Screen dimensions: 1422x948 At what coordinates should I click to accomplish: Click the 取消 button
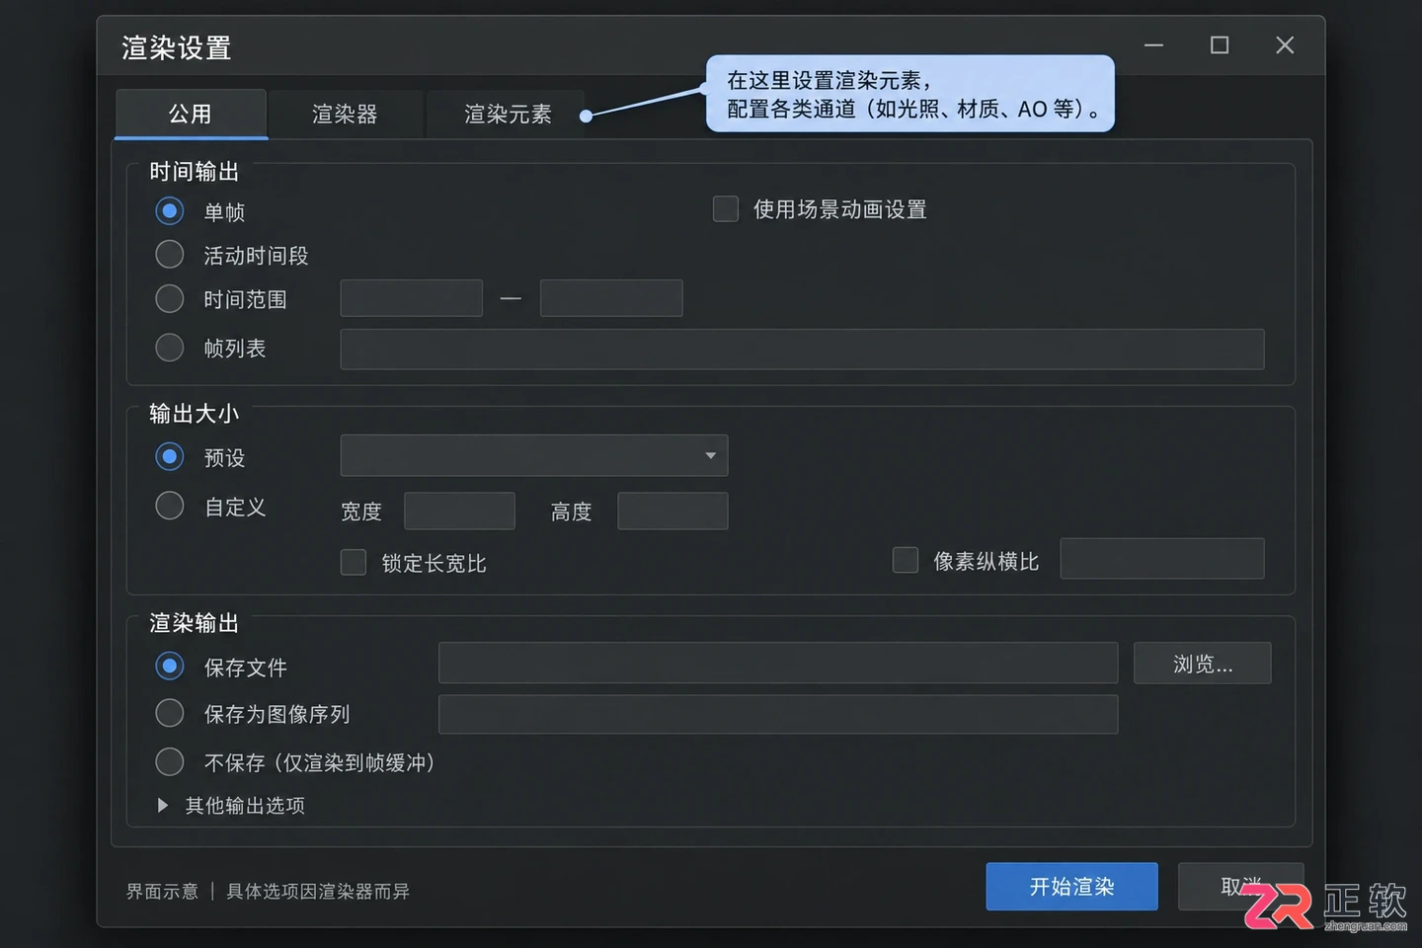pos(1241,887)
